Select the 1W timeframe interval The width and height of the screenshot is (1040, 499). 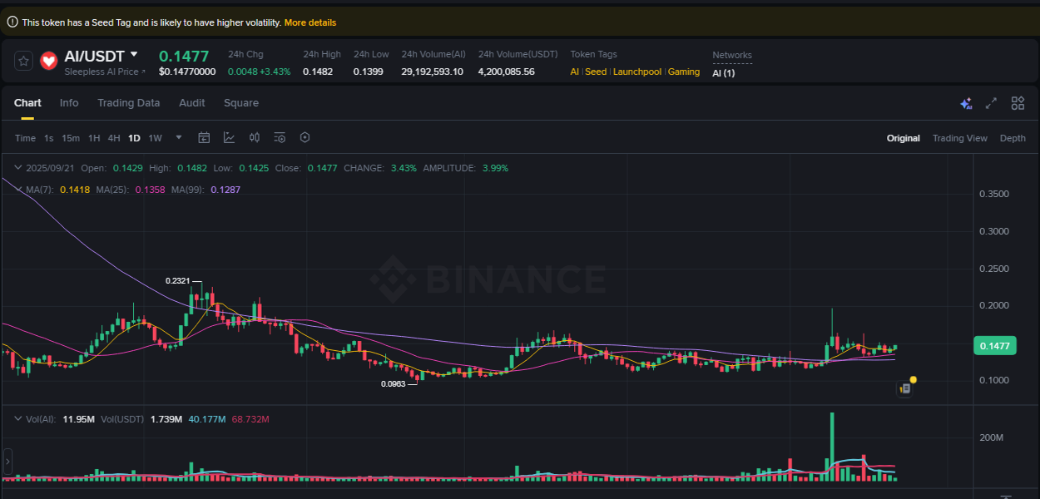(x=155, y=137)
